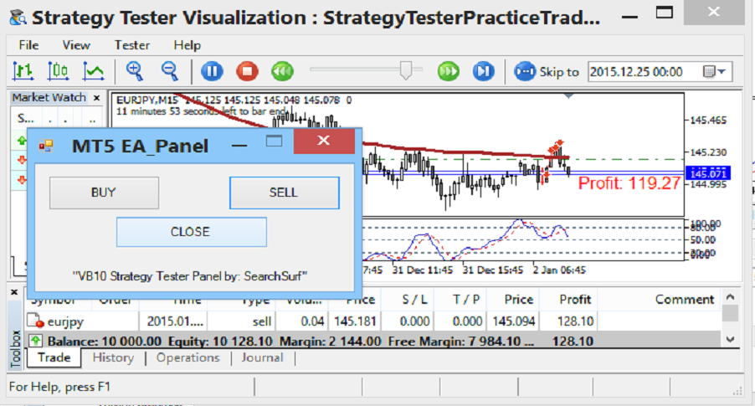Click the Comment column header
The width and height of the screenshot is (755, 406).
[x=684, y=300]
